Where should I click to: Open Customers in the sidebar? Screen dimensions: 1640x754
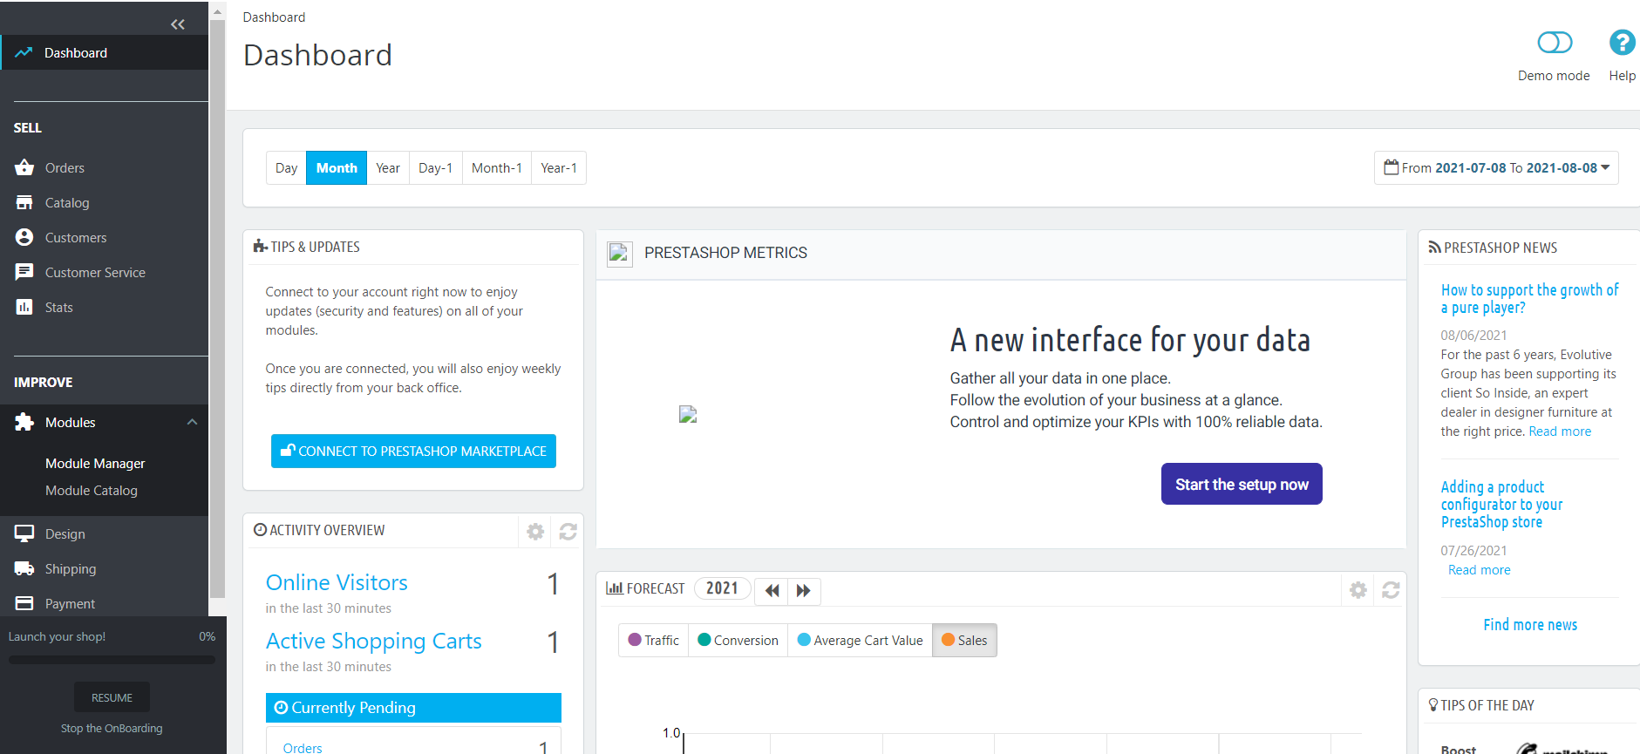(x=76, y=237)
